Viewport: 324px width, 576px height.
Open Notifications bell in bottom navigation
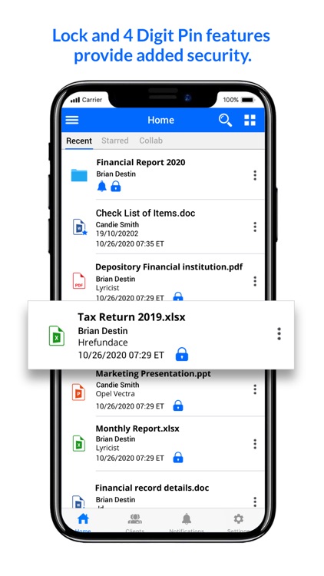[187, 521]
